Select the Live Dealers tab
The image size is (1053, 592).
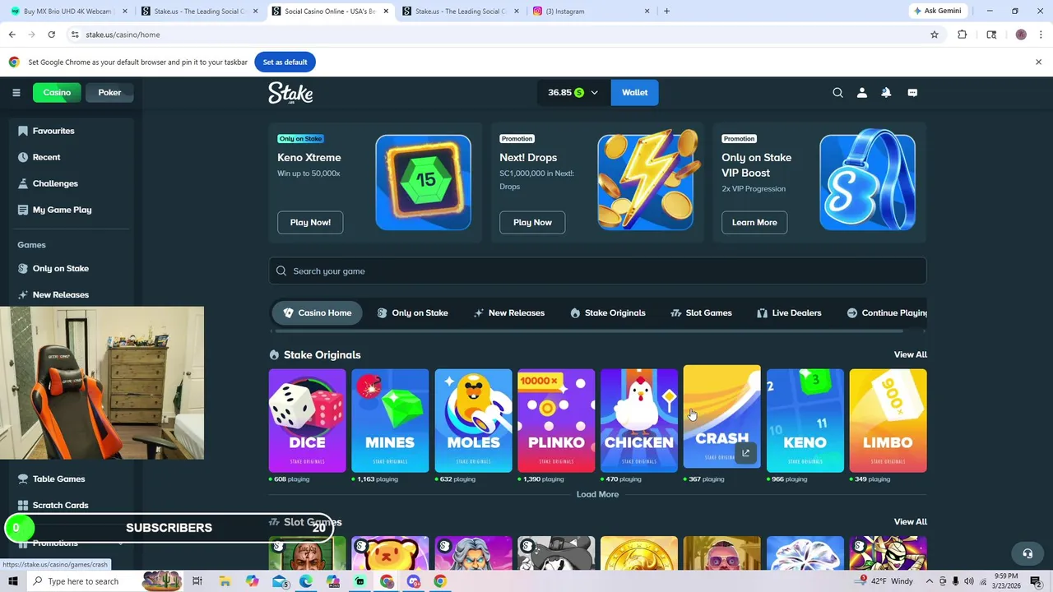(789, 312)
